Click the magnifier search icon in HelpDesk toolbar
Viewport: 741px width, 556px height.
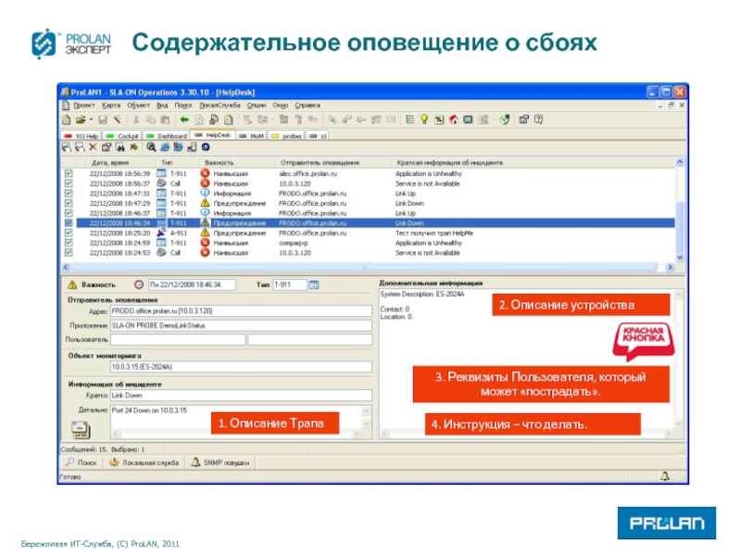(150, 146)
